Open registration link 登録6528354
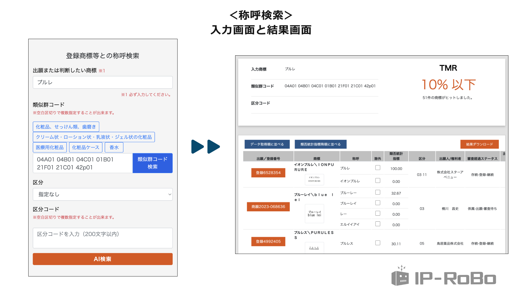Screen dimensions: 522x293 [x=268, y=173]
